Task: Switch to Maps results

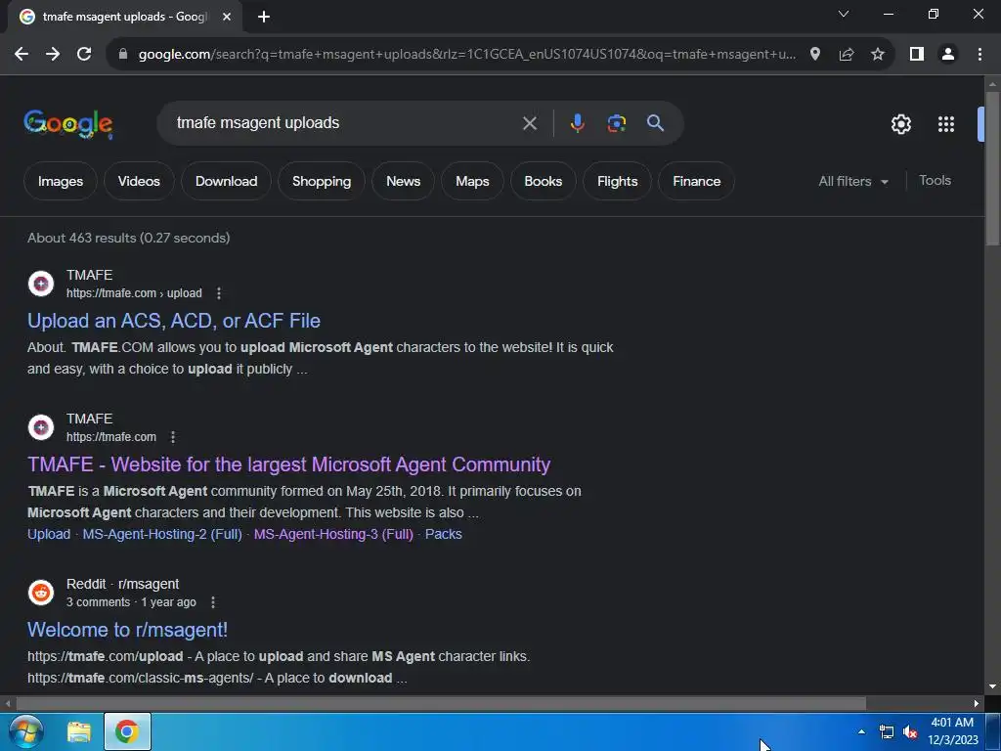Action: (x=472, y=181)
